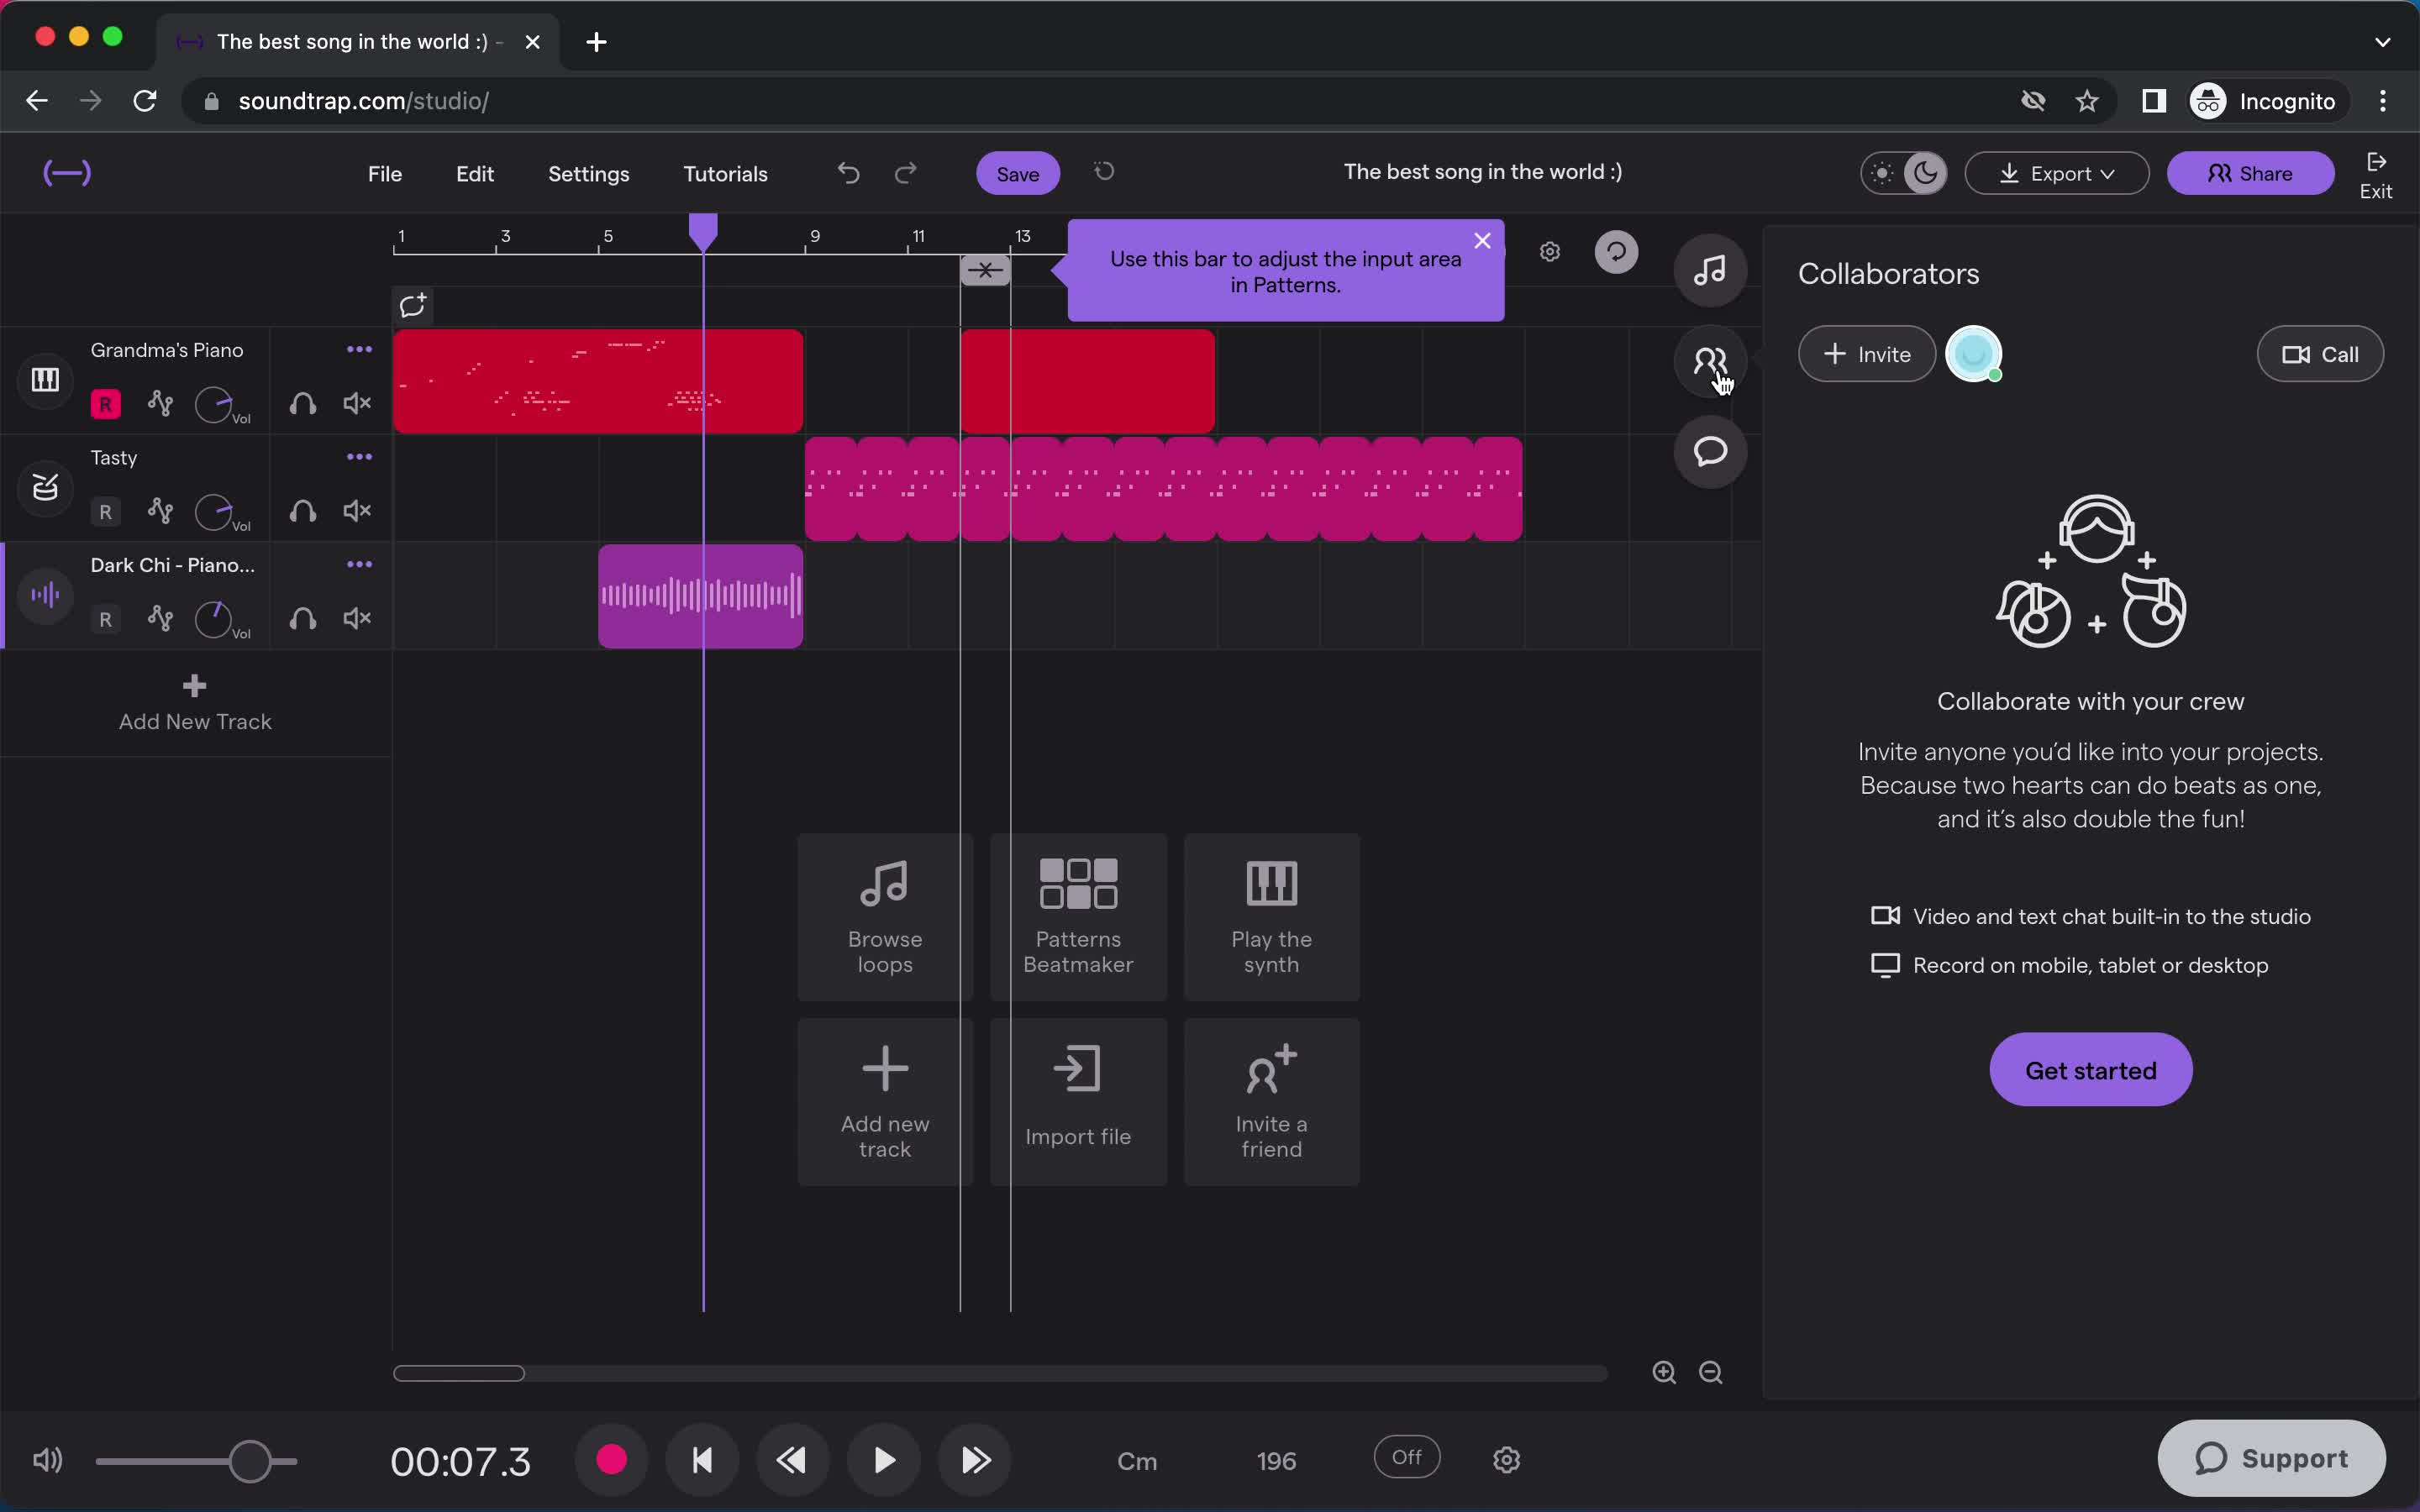
Task: Expand the Tasty track options menu
Action: pyautogui.click(x=359, y=454)
